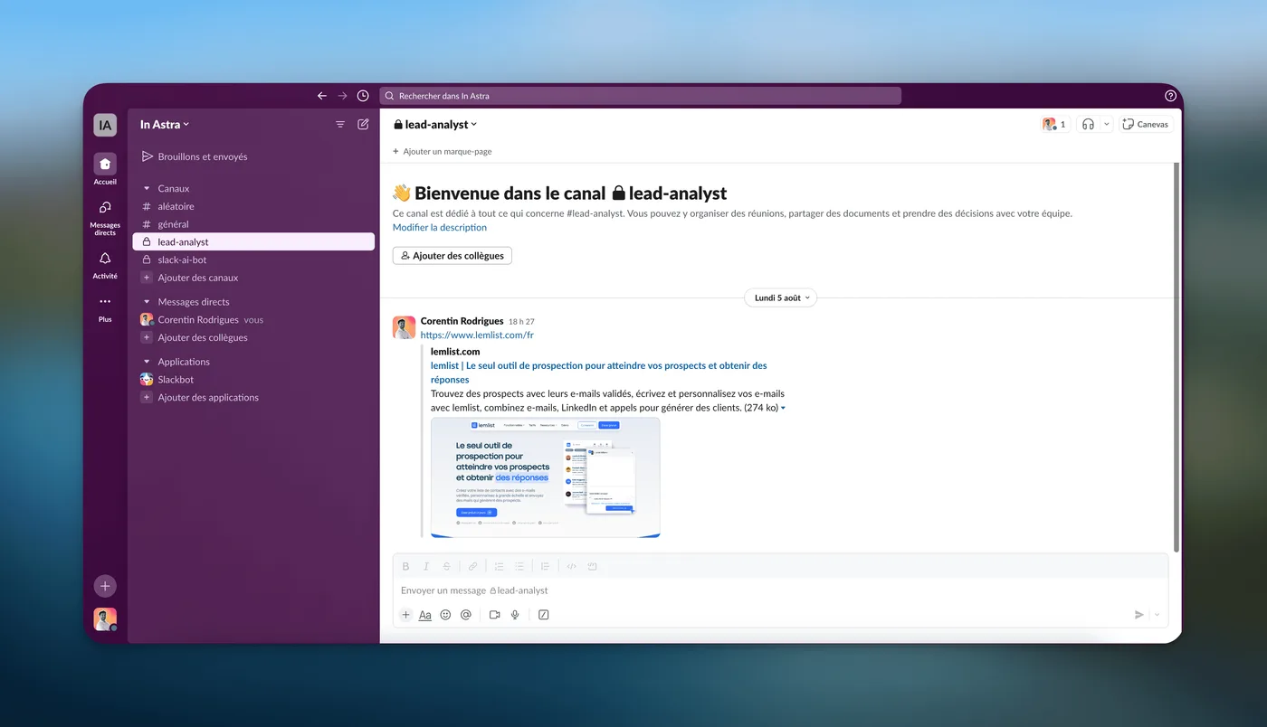The width and height of the screenshot is (1267, 727).
Task: Compose a new message with pencil icon
Action: (x=363, y=125)
